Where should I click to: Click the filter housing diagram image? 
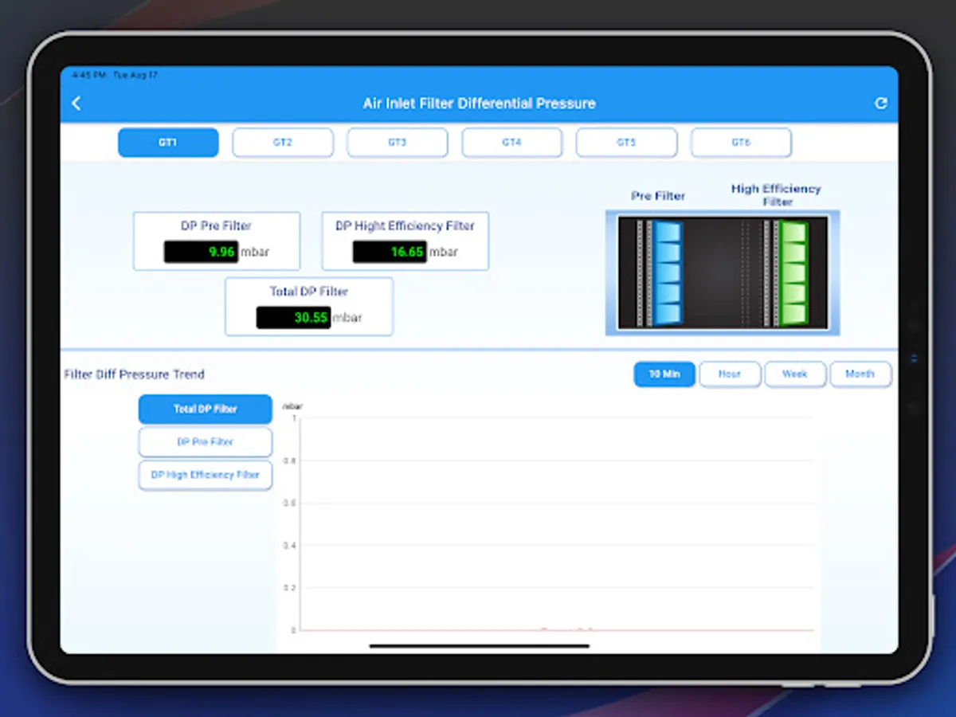723,272
